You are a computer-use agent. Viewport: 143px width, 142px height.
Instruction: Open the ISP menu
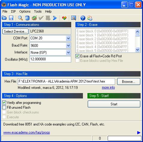[x=13, y=11]
